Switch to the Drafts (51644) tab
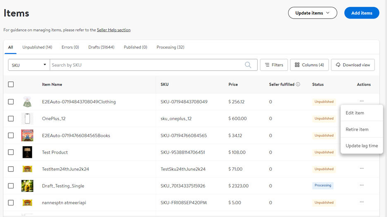 (x=101, y=47)
